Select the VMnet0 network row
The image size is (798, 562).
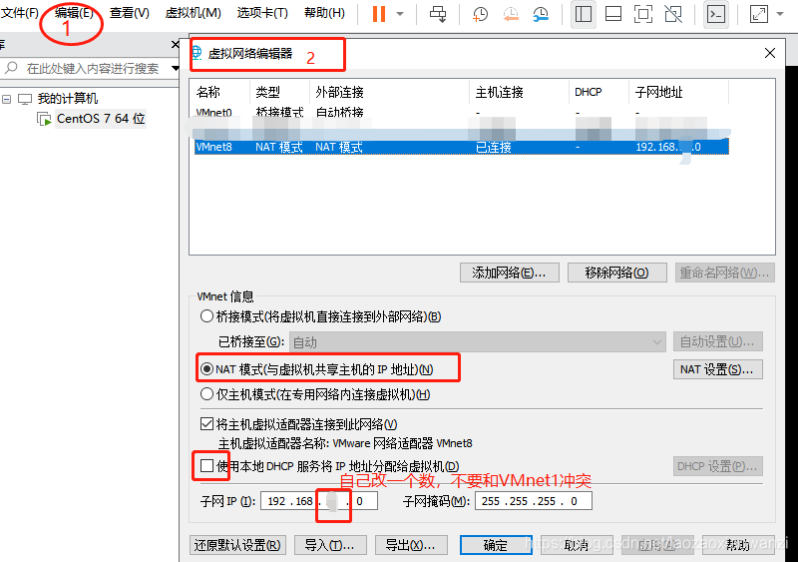click(461, 112)
